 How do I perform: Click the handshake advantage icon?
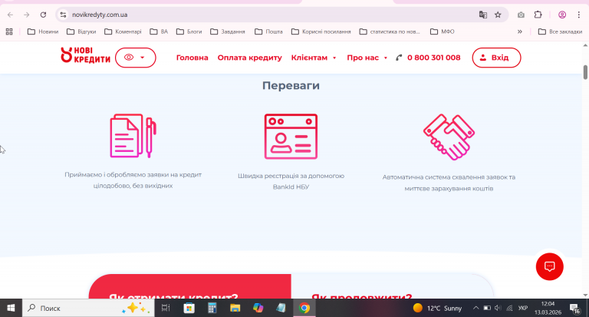coord(449,137)
